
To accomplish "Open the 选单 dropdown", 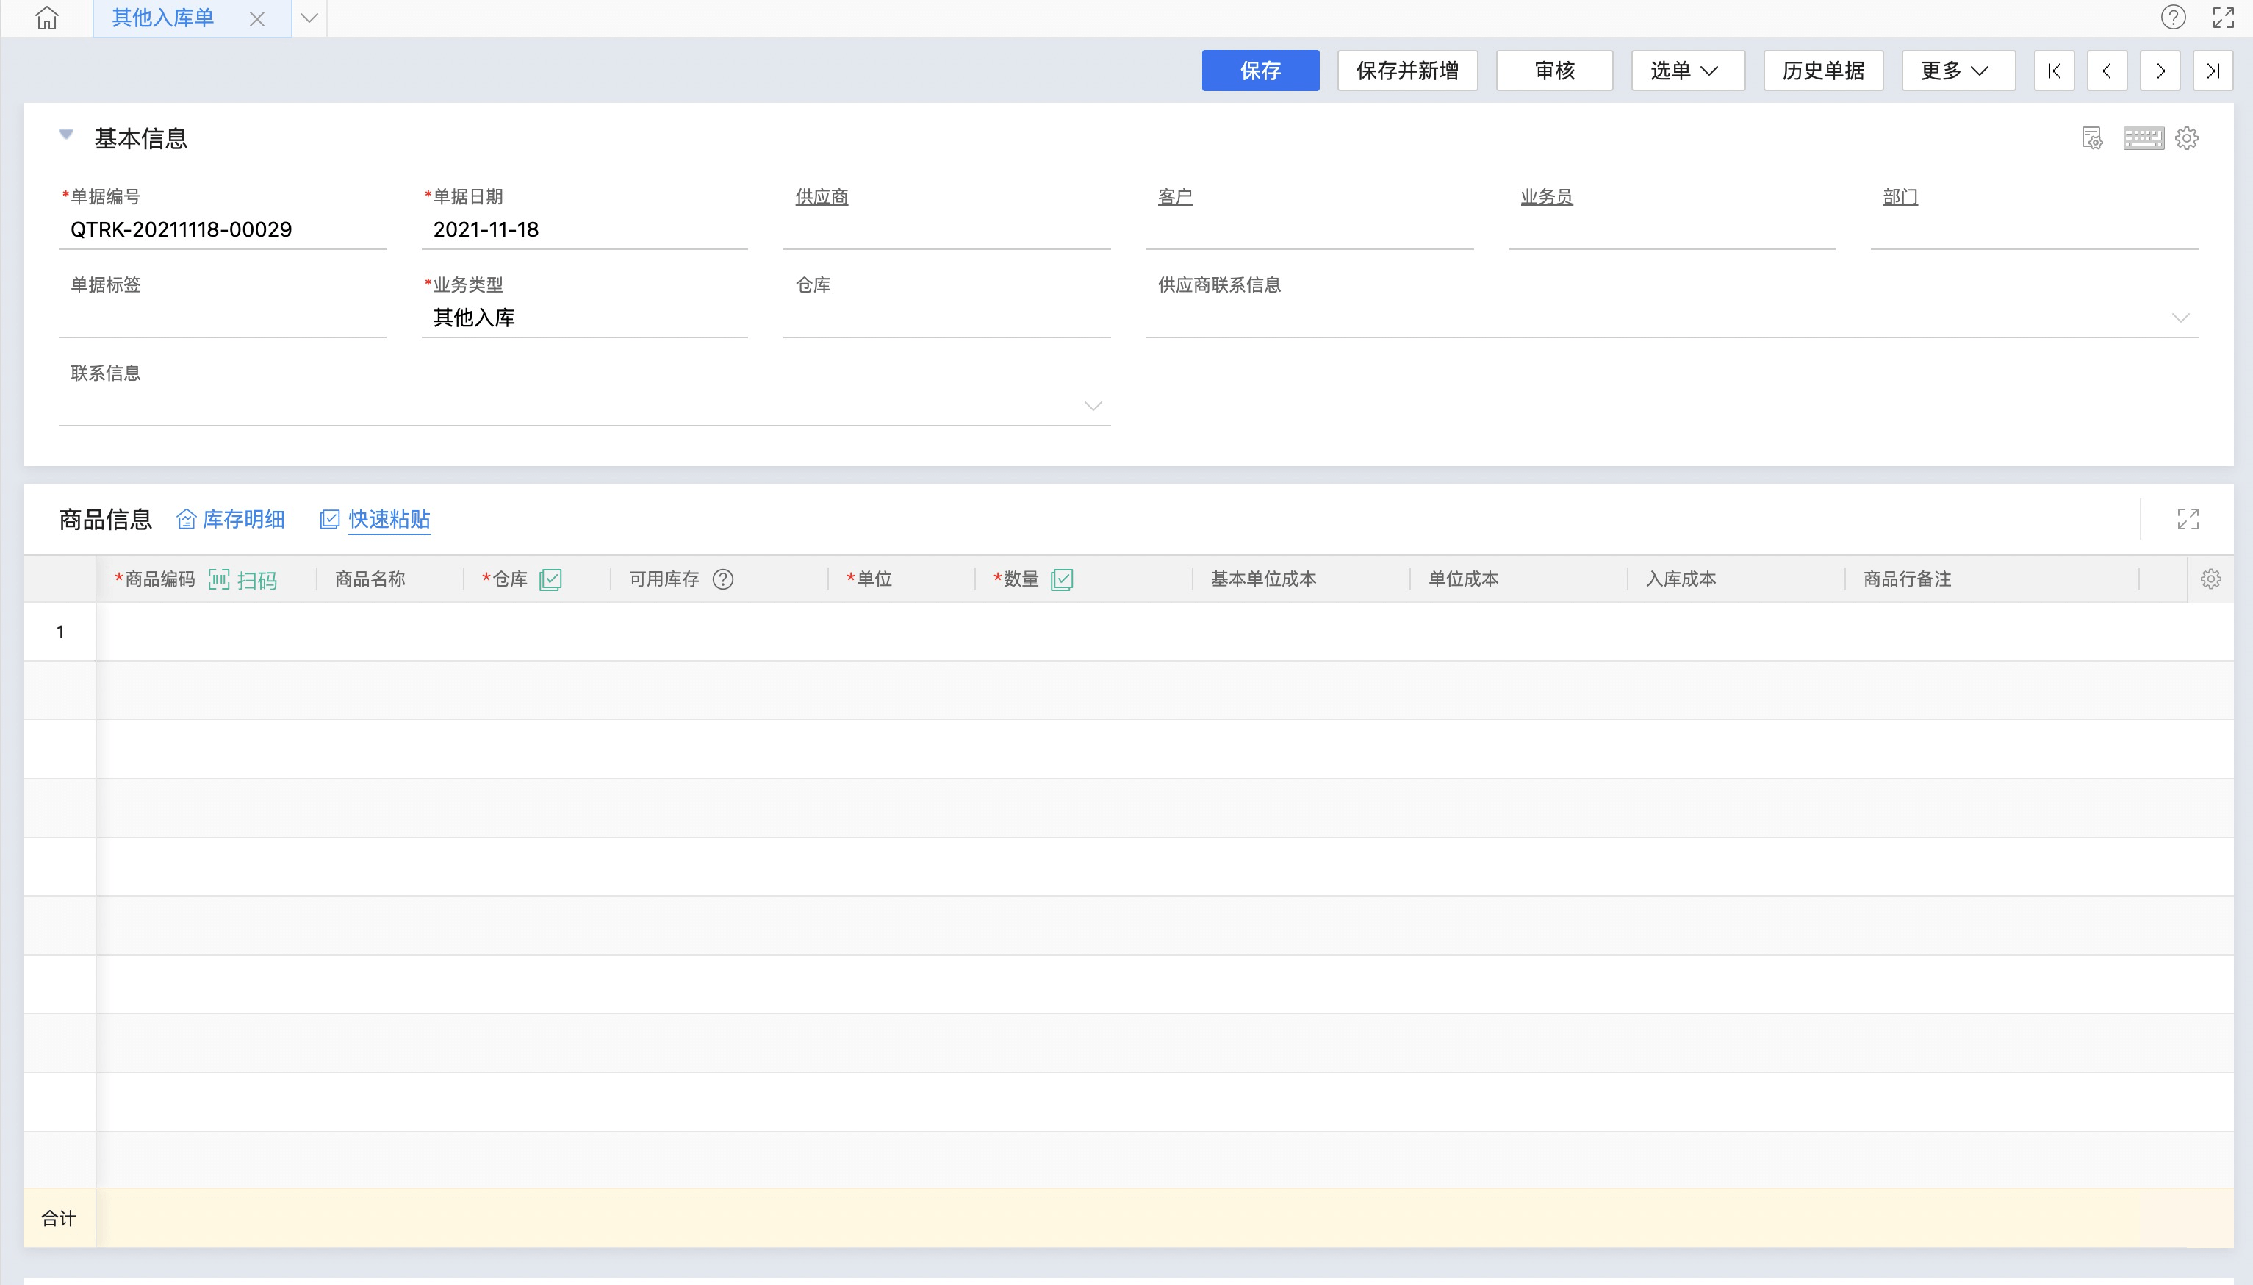I will point(1686,71).
